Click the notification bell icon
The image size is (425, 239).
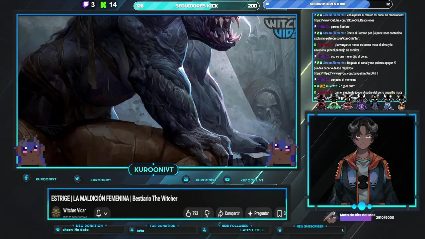point(99,213)
